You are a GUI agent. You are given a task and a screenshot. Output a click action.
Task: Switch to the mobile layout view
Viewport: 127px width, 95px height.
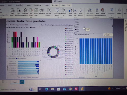[3, 82]
